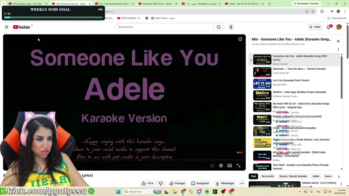The height and width of the screenshot is (196, 349).
Task: Select the Adele filter chip
Action: pyautogui.click(x=316, y=176)
